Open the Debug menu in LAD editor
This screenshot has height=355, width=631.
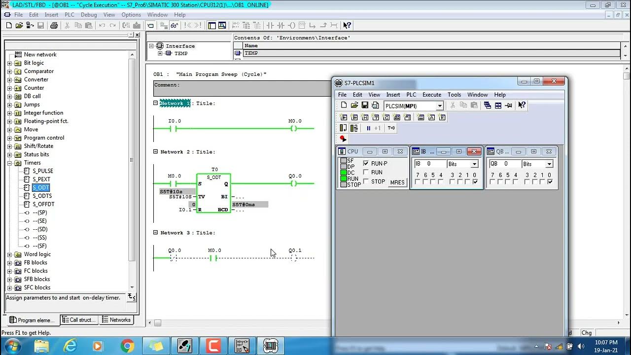pyautogui.click(x=89, y=15)
